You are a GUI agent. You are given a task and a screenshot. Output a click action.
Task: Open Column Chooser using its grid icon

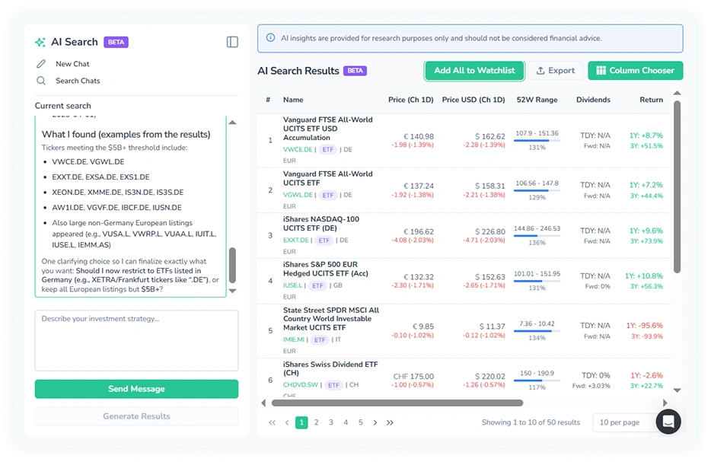point(601,70)
